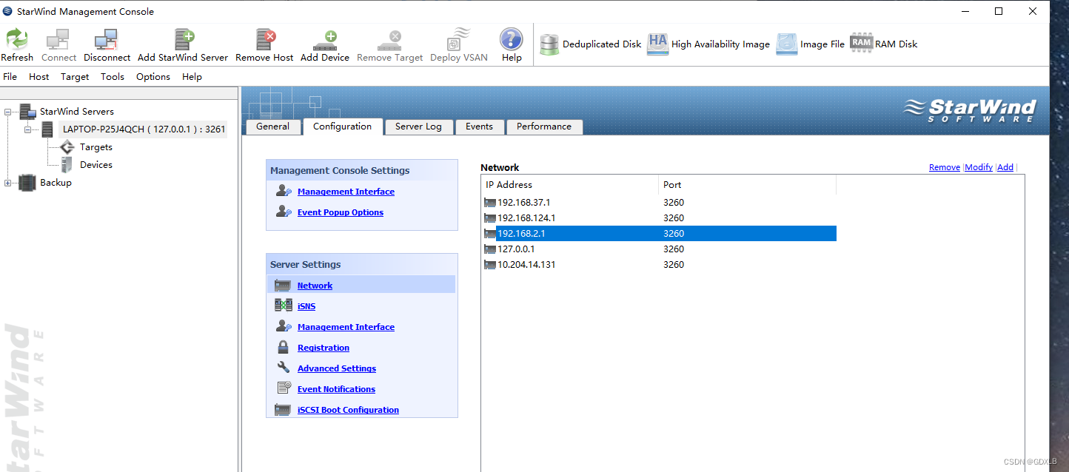Click the Deploy VSAN icon
The width and height of the screenshot is (1069, 472).
click(459, 39)
